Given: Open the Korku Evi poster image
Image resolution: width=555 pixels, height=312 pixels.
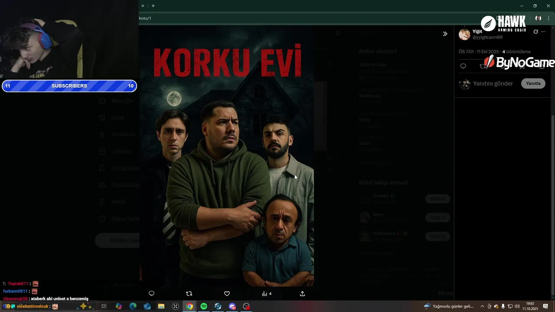Looking at the screenshot, I should coord(227,156).
